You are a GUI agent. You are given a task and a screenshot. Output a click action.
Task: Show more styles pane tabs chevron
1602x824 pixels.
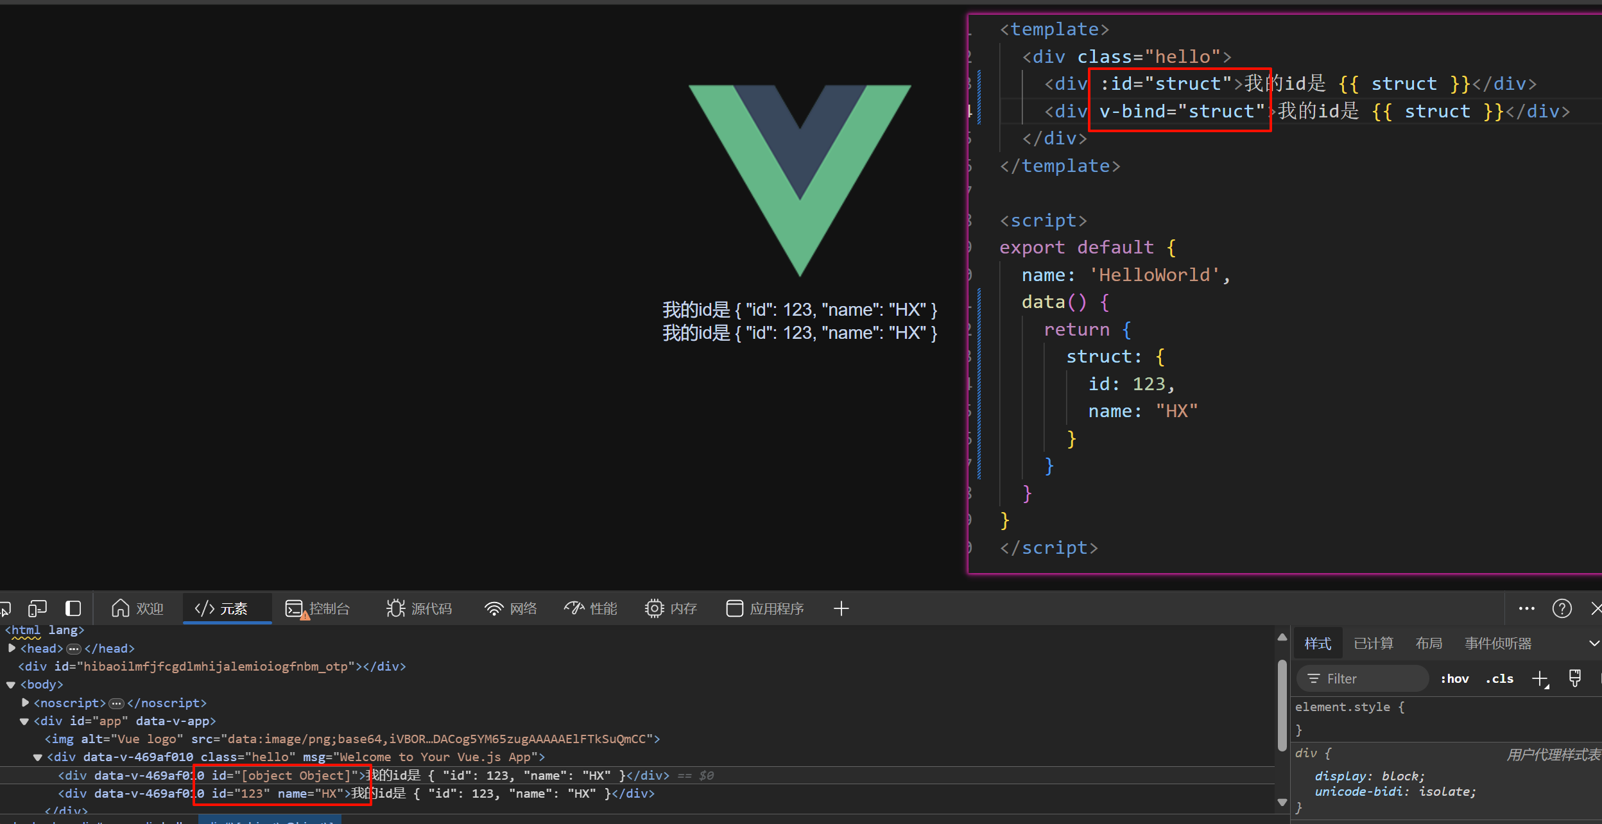pos(1594,643)
